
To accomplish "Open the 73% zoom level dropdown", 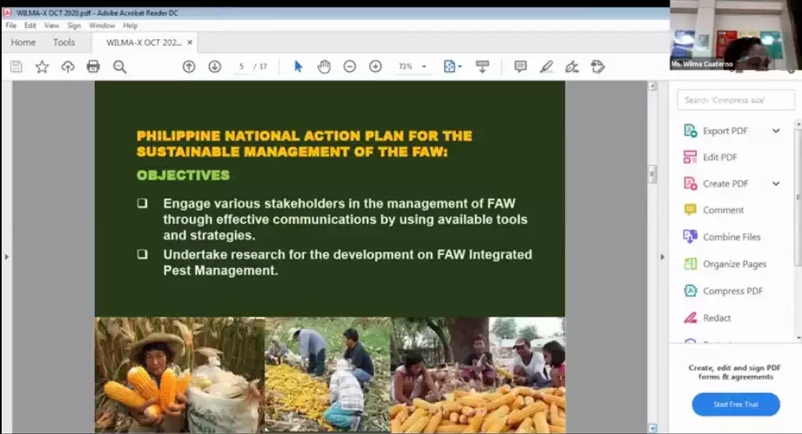I will [423, 67].
